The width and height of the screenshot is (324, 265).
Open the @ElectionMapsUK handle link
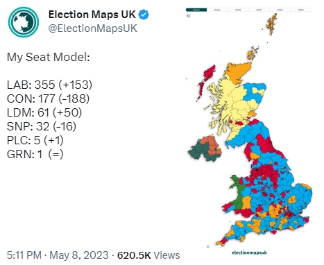(x=93, y=28)
